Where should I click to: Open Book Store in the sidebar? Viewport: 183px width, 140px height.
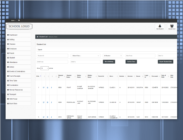pos(19,104)
